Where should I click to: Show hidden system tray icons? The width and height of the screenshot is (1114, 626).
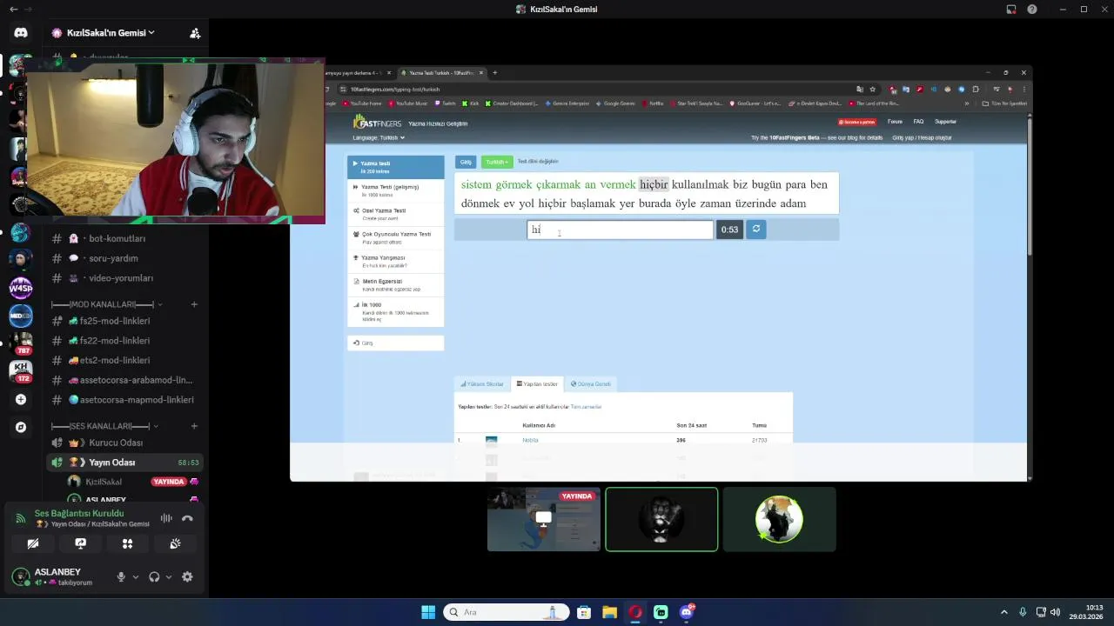[1003, 612]
